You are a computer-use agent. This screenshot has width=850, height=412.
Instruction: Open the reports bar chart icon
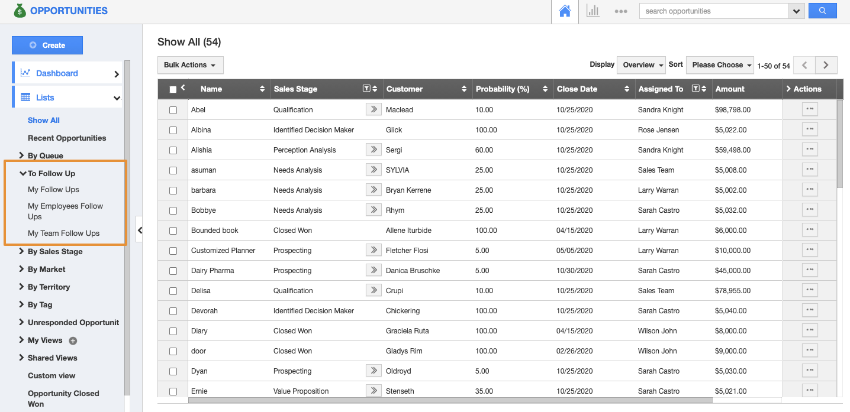click(x=593, y=11)
